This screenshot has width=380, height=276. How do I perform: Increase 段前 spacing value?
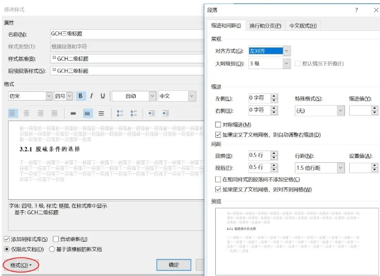(x=274, y=153)
